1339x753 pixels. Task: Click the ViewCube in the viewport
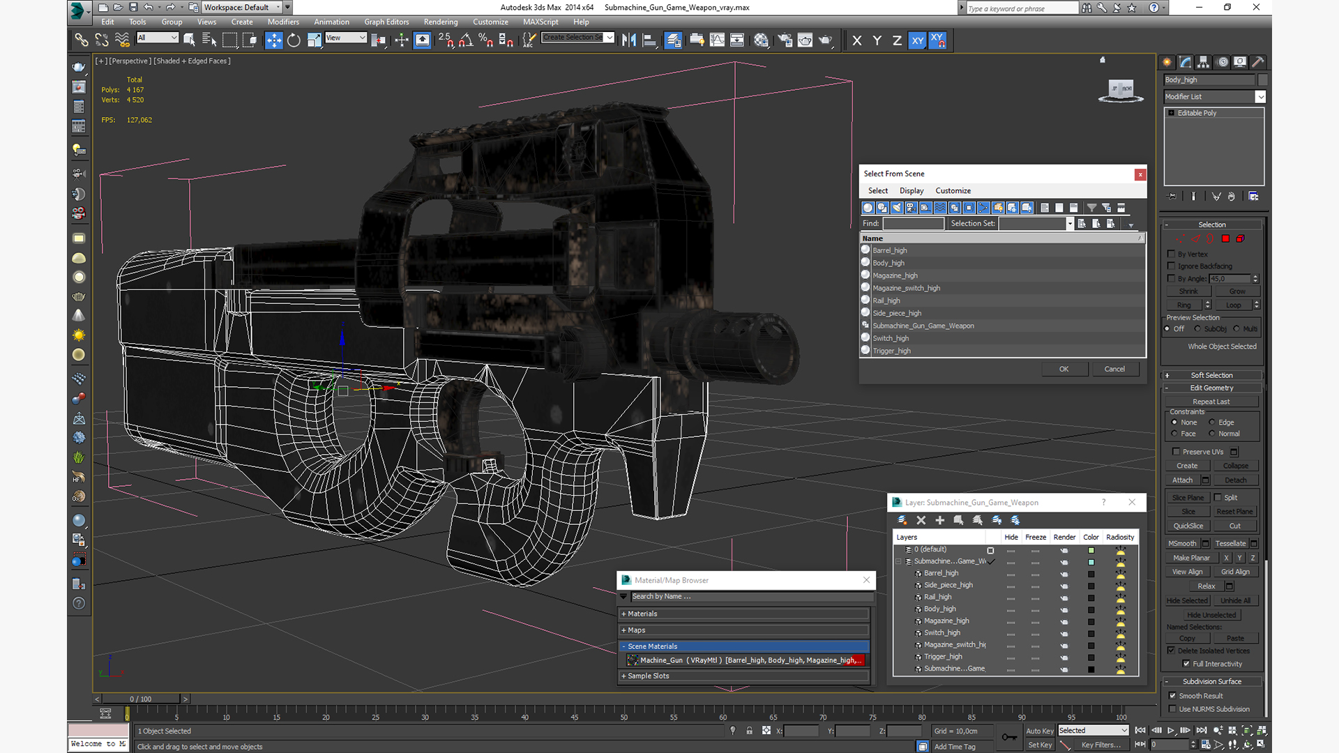(x=1121, y=90)
